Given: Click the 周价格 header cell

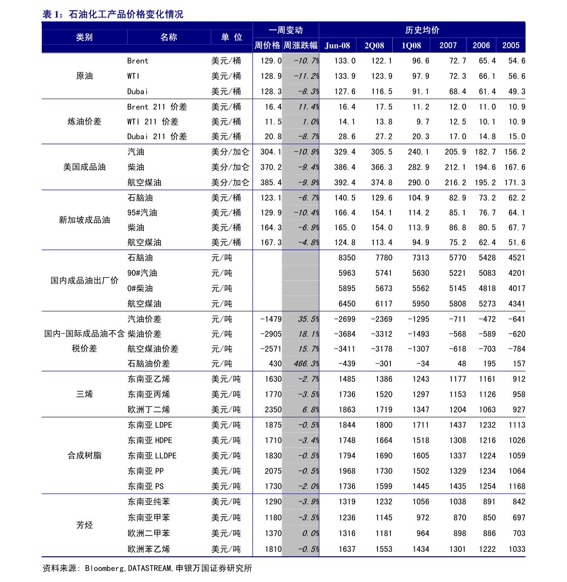Looking at the screenshot, I should (267, 45).
